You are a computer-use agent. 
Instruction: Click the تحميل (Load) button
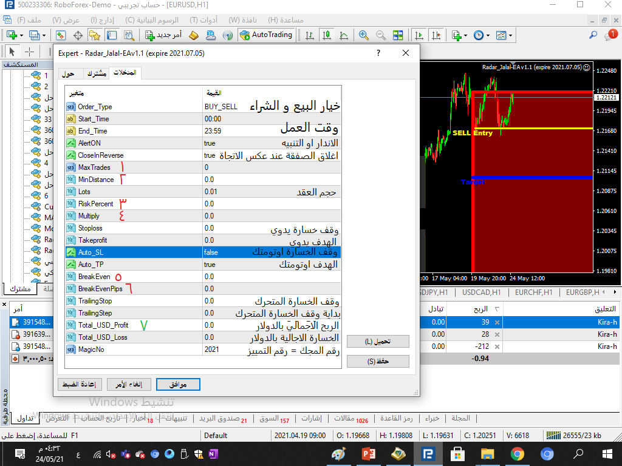[x=378, y=342]
